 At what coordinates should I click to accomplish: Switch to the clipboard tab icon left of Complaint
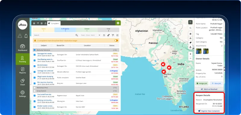34,23
